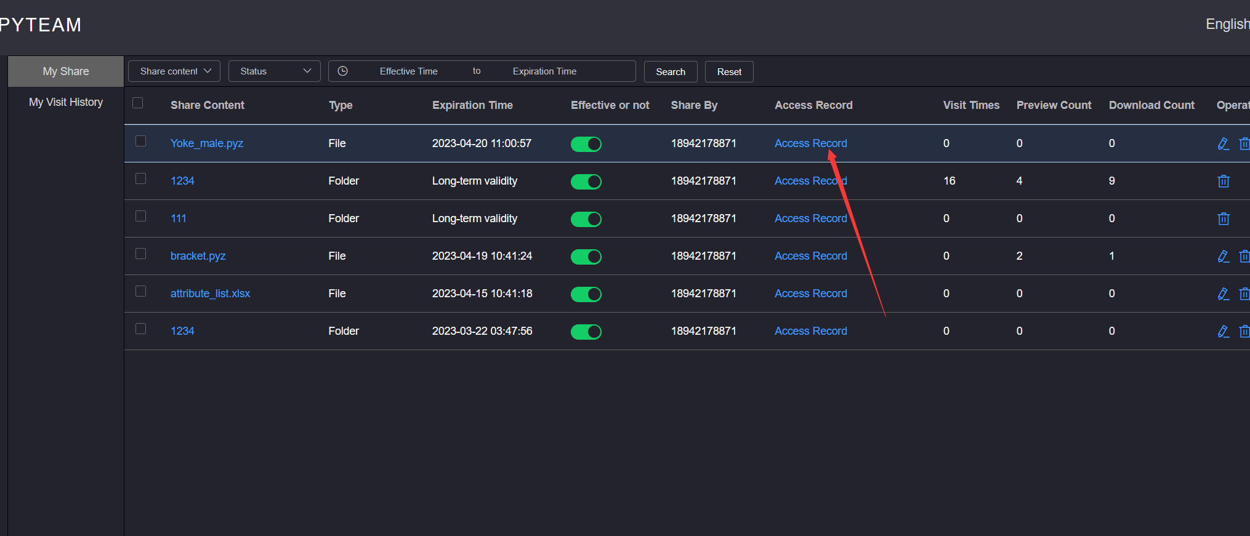Disable effective switch for long-term 1234 folder
1250x536 pixels.
586,182
